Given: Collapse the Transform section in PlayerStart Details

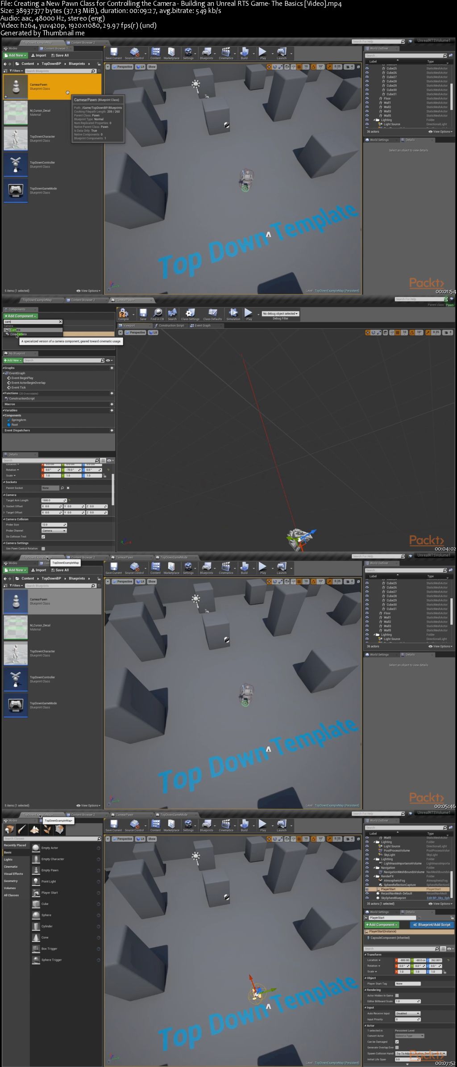Looking at the screenshot, I should point(365,954).
